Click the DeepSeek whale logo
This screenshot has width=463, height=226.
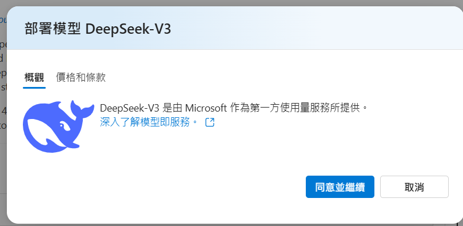pos(58,126)
